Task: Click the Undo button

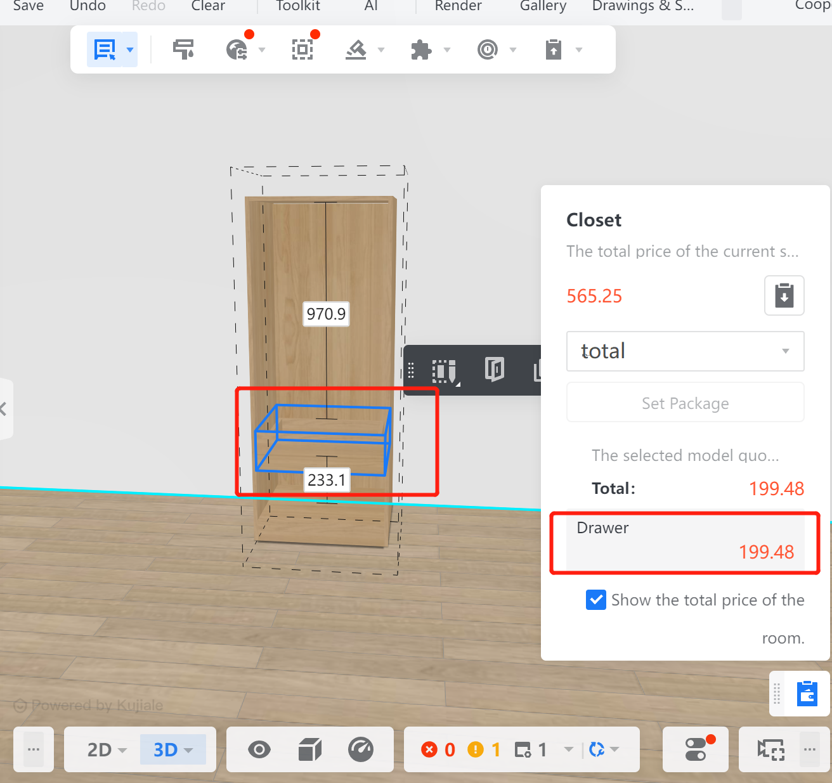Action: pyautogui.click(x=88, y=6)
